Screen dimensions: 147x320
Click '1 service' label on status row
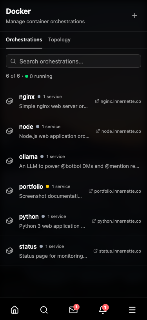tap(54, 246)
